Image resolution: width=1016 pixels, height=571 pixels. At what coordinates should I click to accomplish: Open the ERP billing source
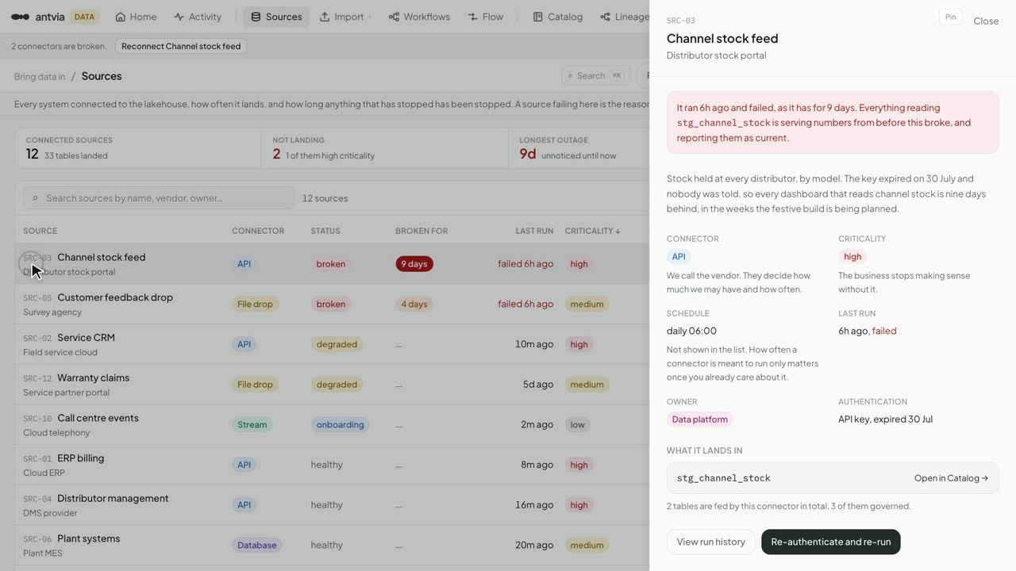tap(332, 465)
